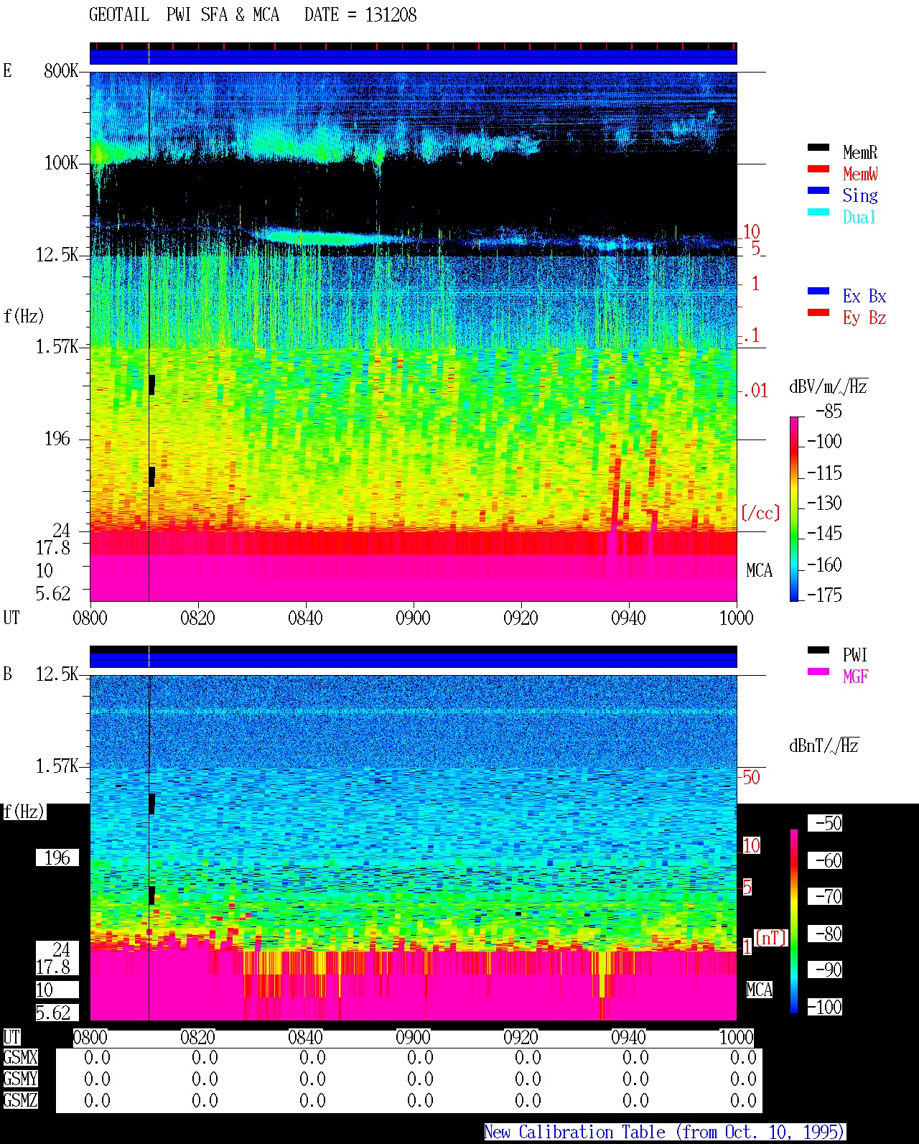Click the red MemW legend swatch
This screenshot has height=1144, width=919.
point(818,169)
